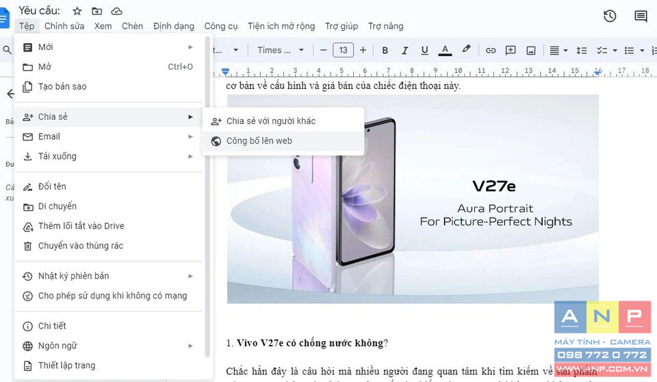Image resolution: width=657 pixels, height=382 pixels.
Task: Choose Chuyển vào thùng rác
Action: [x=109, y=245]
